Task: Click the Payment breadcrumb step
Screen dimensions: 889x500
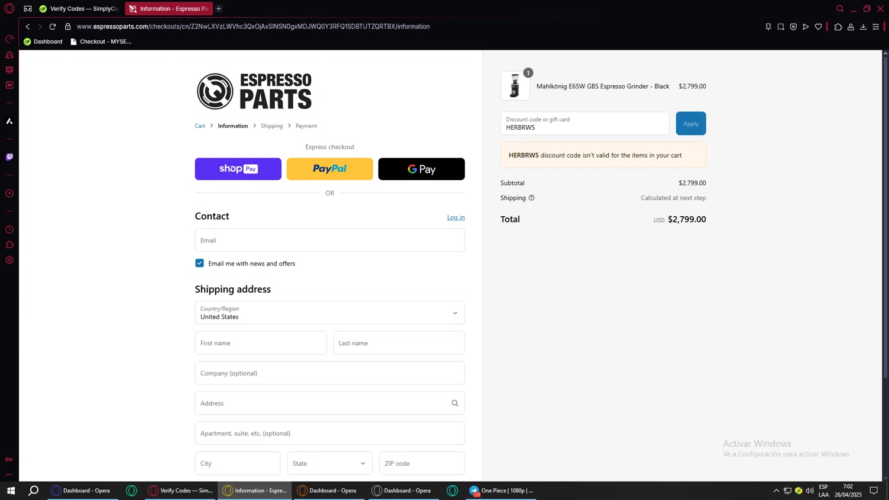Action: pos(306,126)
